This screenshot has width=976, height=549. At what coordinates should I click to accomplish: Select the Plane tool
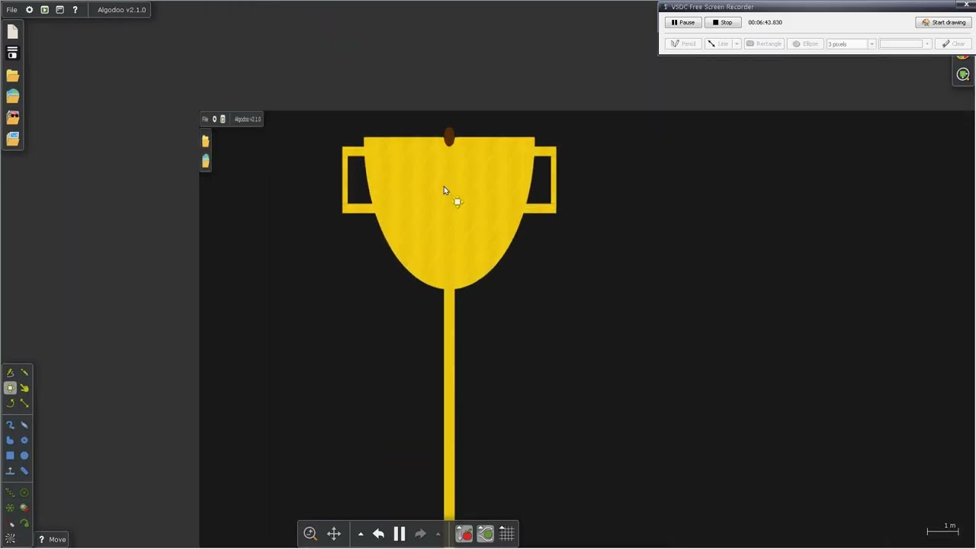pos(10,471)
